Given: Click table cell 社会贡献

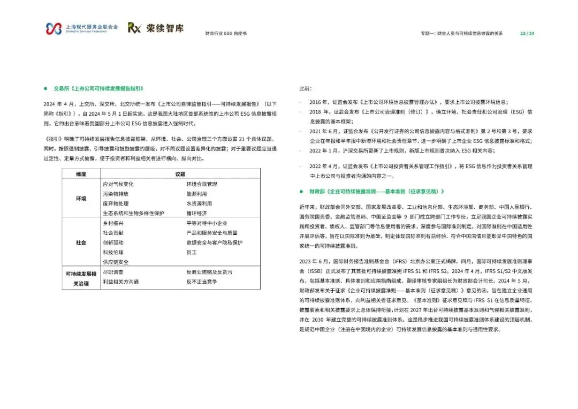Looking at the screenshot, I should coord(113,233).
